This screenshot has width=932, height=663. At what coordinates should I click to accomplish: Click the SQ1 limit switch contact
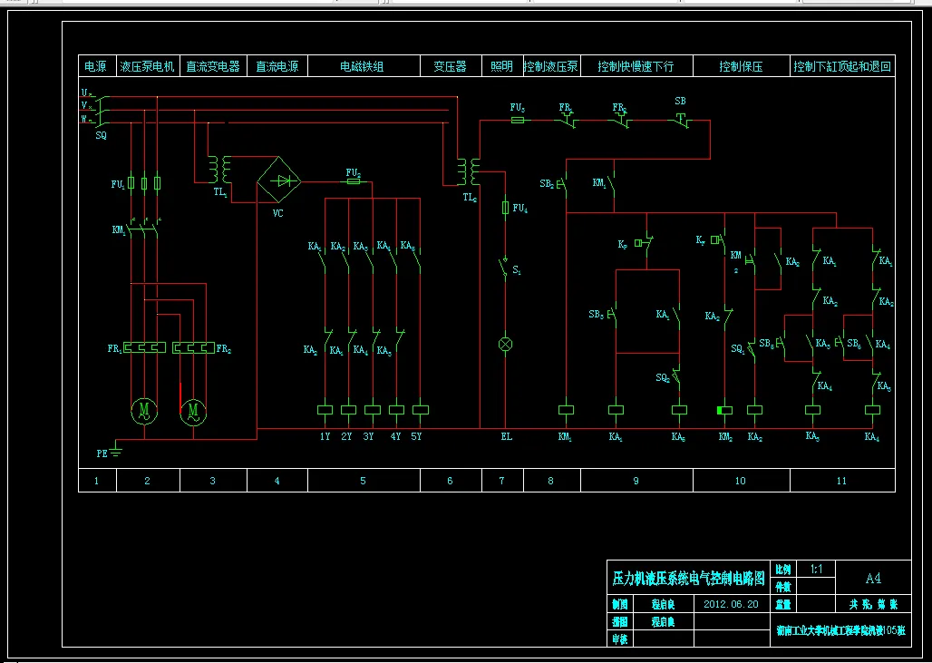tap(752, 350)
